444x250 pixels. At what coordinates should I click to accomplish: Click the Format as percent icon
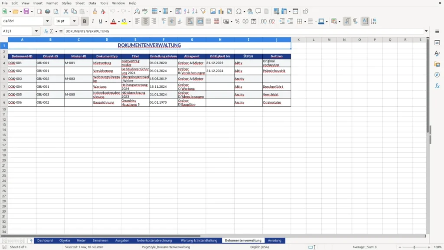tap(237, 21)
